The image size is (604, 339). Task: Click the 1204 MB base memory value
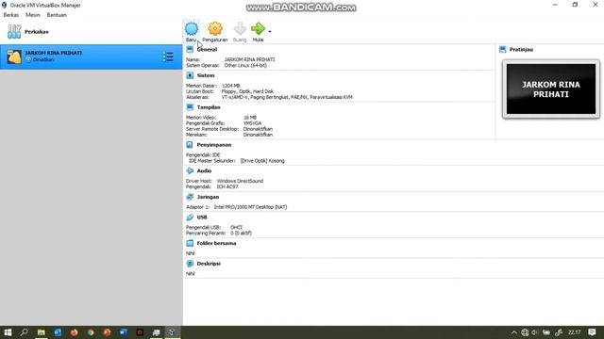(231, 86)
